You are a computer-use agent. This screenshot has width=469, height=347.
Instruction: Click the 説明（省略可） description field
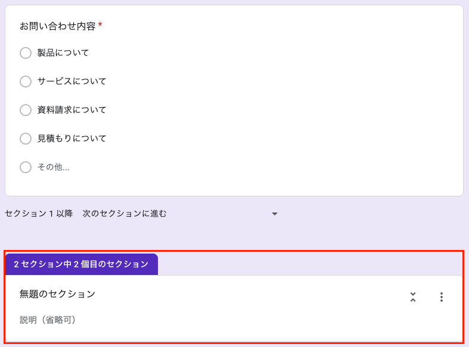(48, 320)
